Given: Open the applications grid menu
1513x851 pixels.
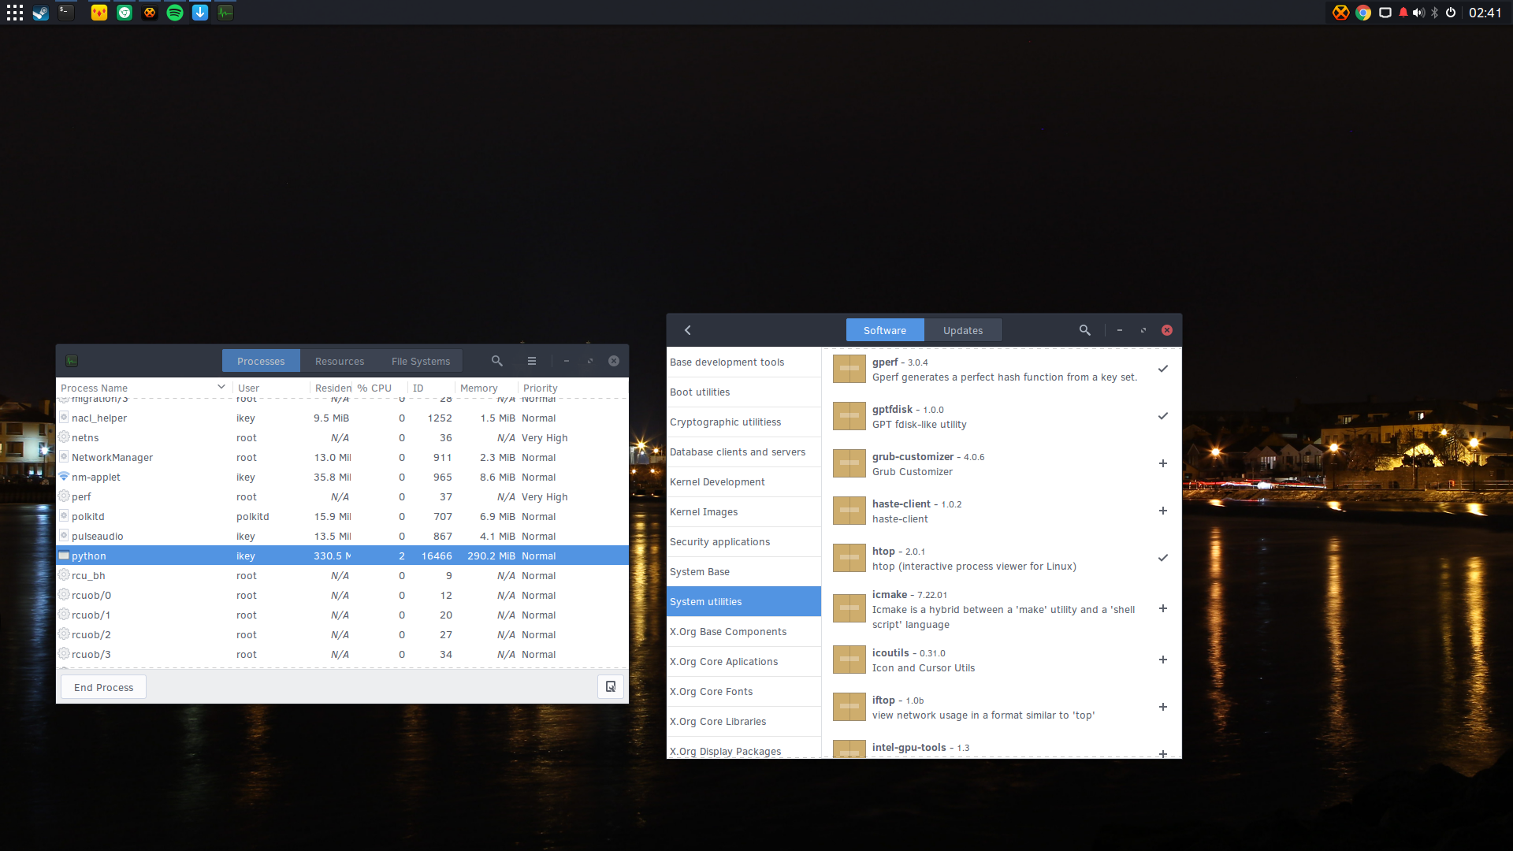Looking at the screenshot, I should pyautogui.click(x=15, y=13).
